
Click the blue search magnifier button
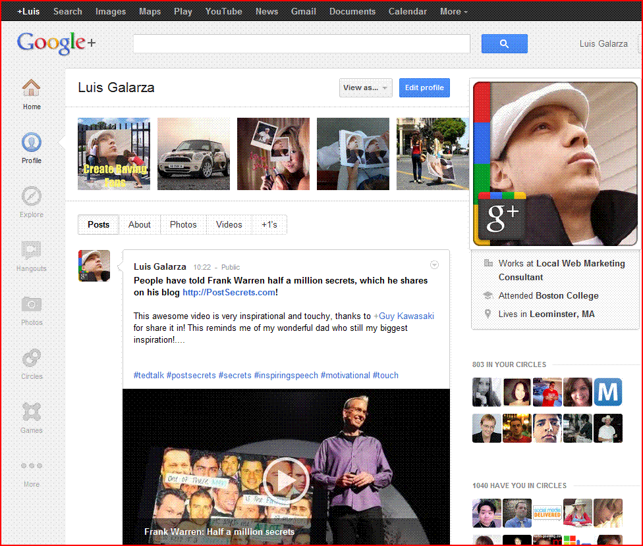pyautogui.click(x=504, y=44)
